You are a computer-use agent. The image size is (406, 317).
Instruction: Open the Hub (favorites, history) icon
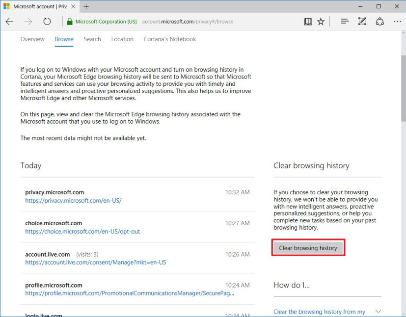tap(345, 22)
